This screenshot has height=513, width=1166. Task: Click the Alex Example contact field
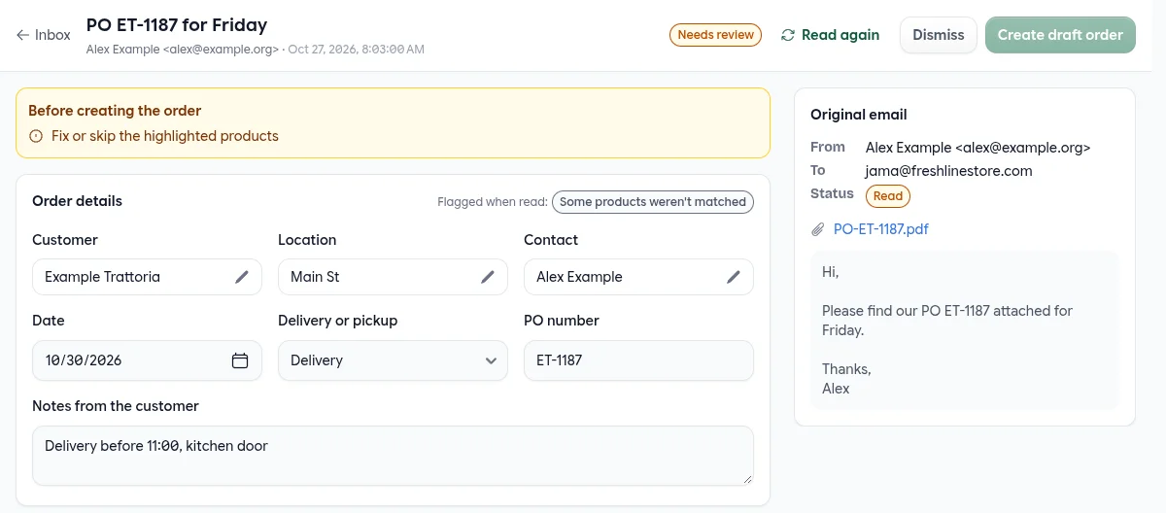(638, 277)
